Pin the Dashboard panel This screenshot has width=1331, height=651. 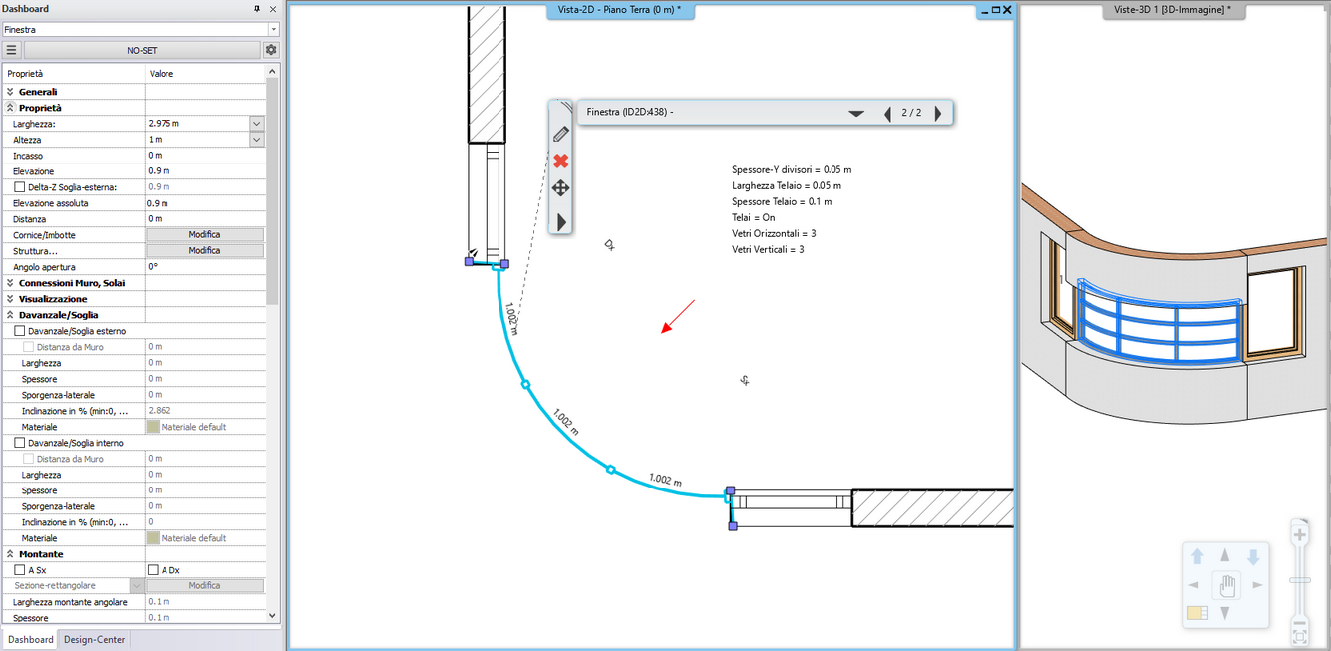click(258, 8)
